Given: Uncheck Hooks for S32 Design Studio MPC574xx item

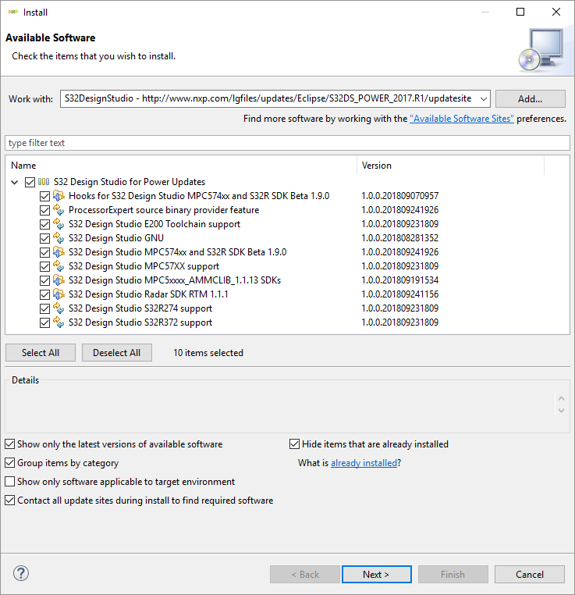Looking at the screenshot, I should 44,196.
